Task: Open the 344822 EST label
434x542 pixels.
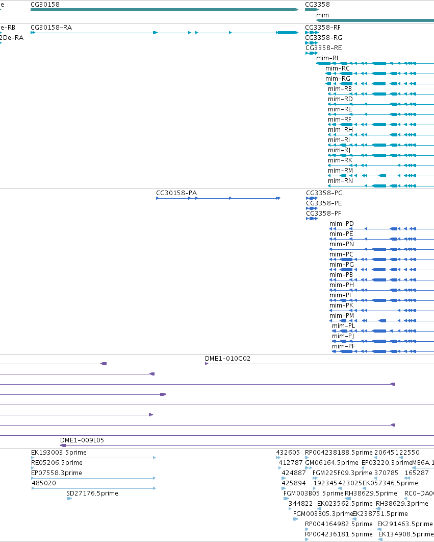Action: coord(300,503)
